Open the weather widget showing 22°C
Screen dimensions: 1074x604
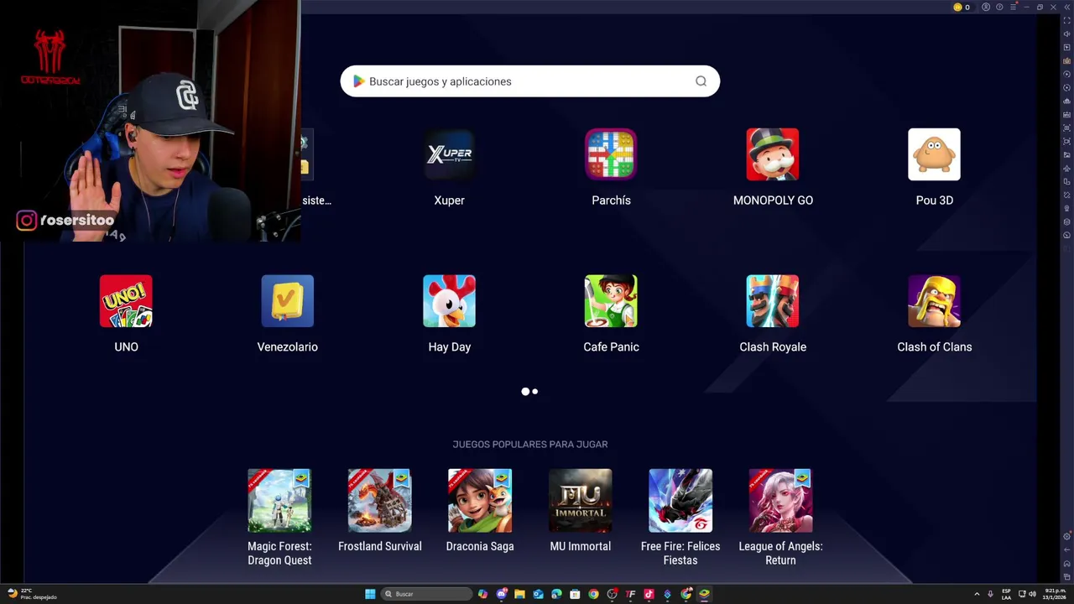(x=31, y=594)
